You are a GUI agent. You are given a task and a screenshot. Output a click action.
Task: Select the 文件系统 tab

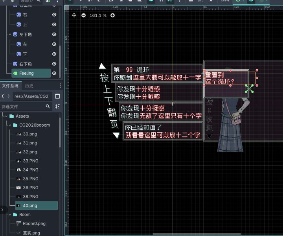10,86
